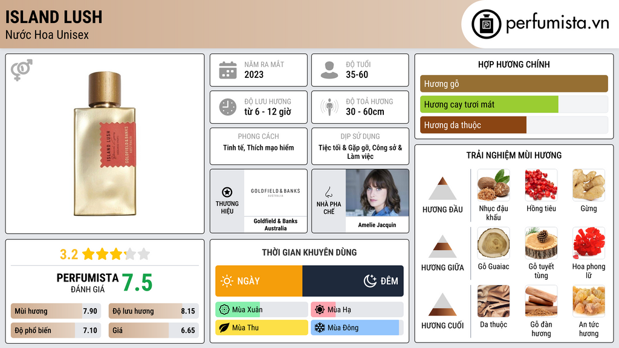Click the unisex gender symbol icon

(21, 70)
